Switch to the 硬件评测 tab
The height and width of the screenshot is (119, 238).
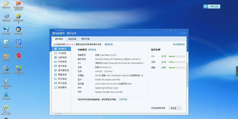(85, 39)
